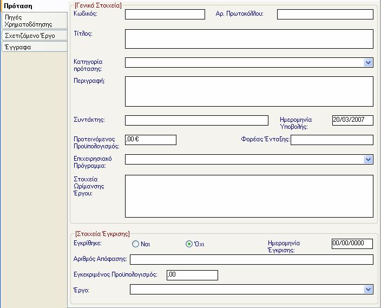Focus the Τίτλος text area

click(249, 39)
